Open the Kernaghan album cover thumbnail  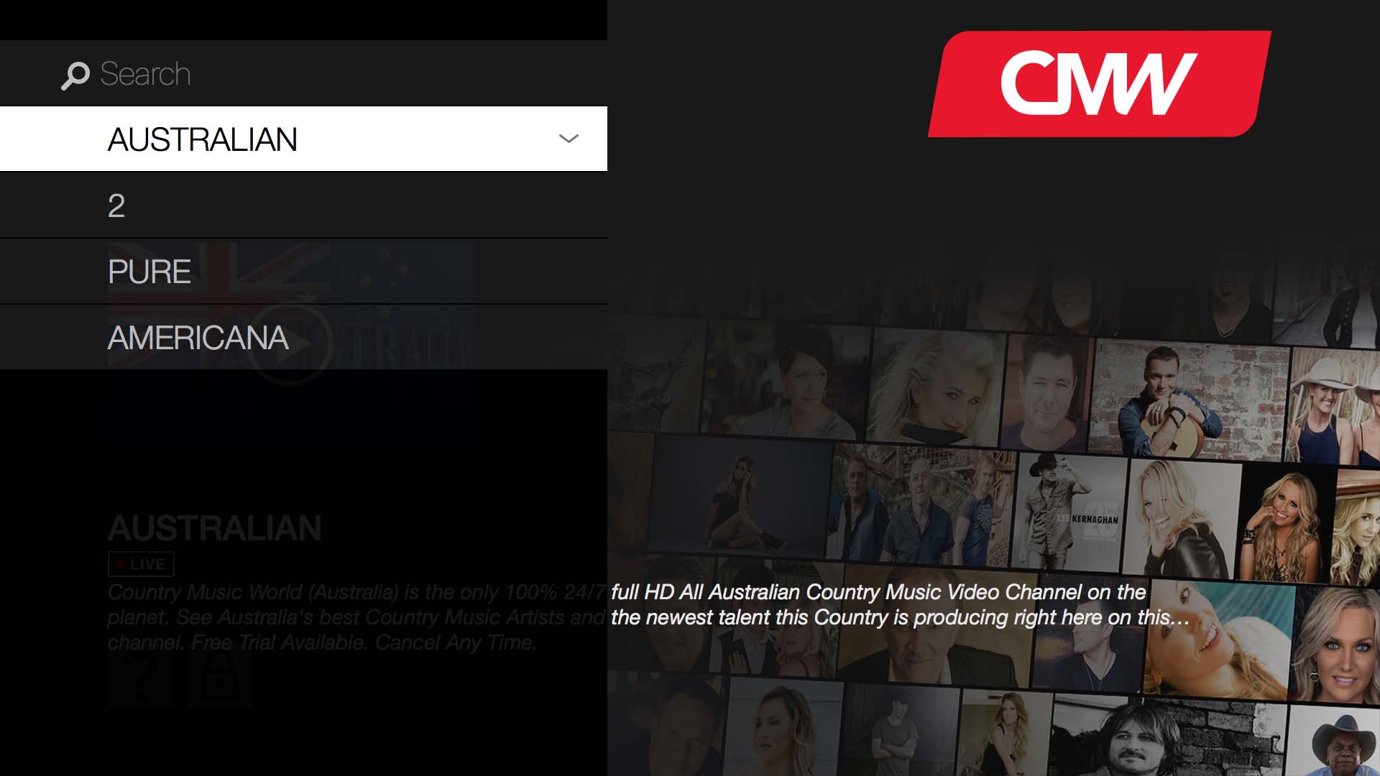point(1069,512)
